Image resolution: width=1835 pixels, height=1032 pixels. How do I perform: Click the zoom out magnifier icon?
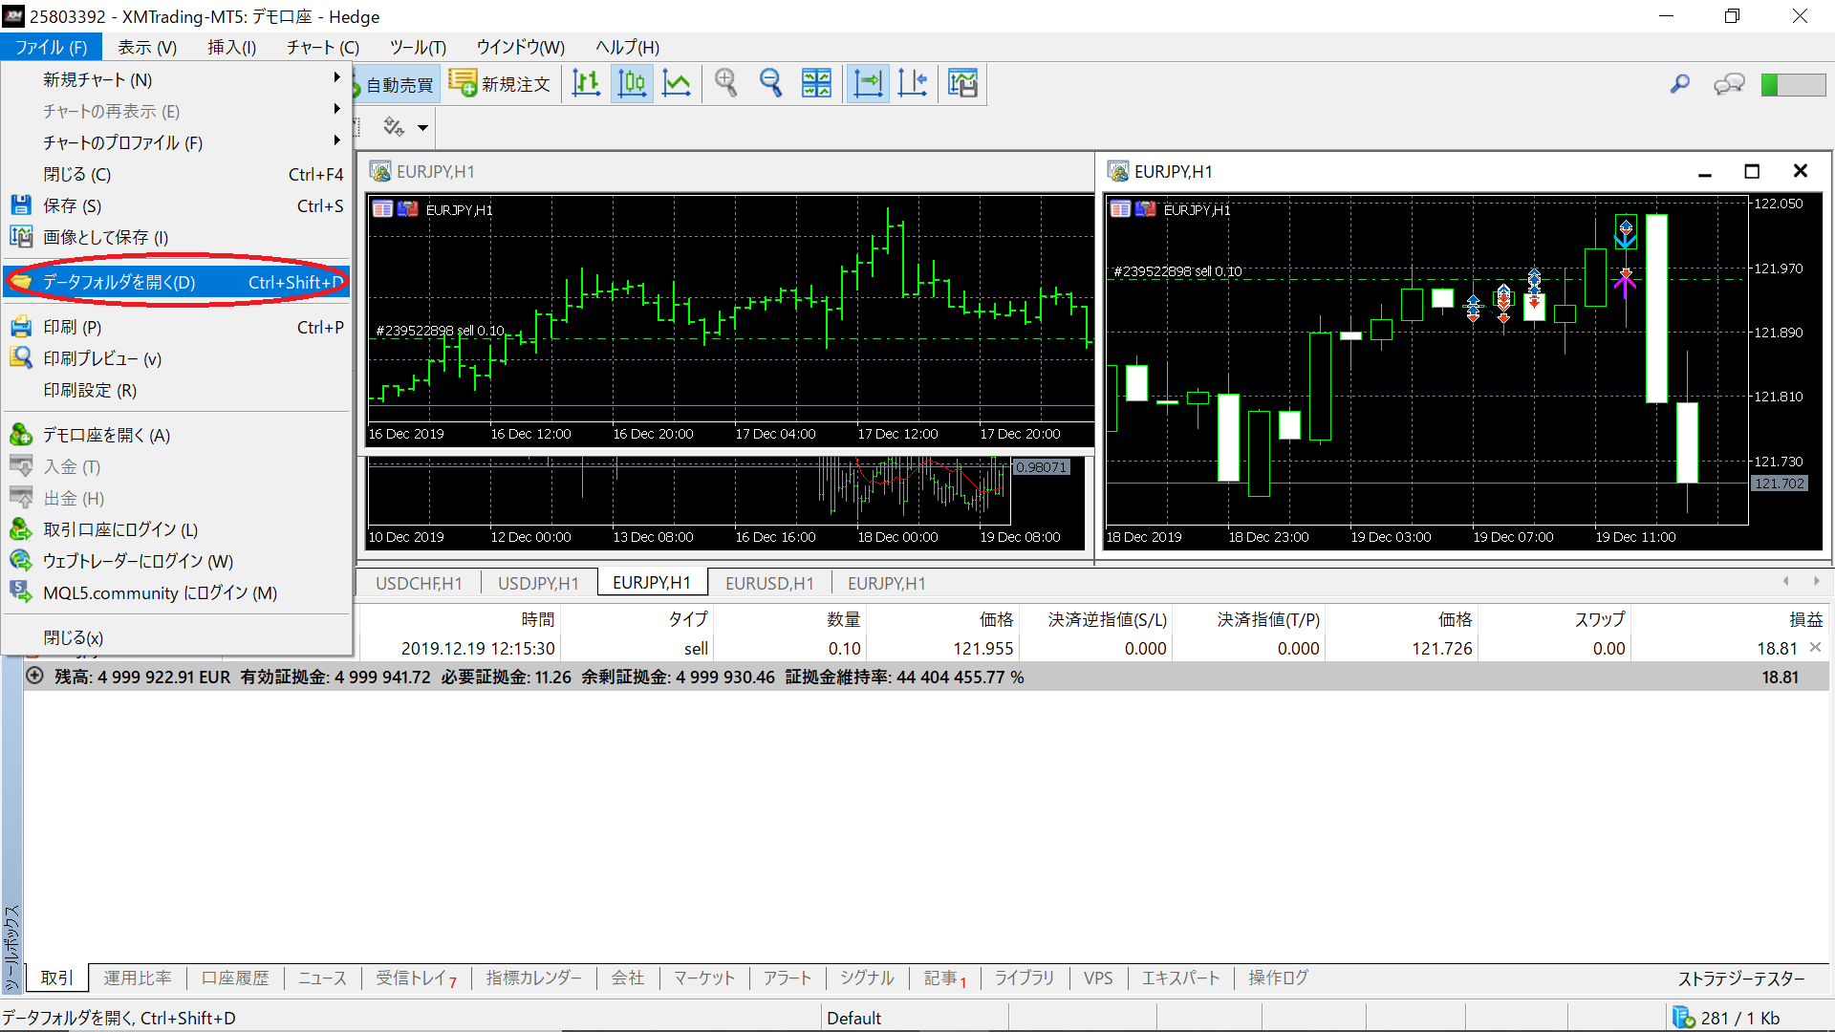click(x=770, y=84)
